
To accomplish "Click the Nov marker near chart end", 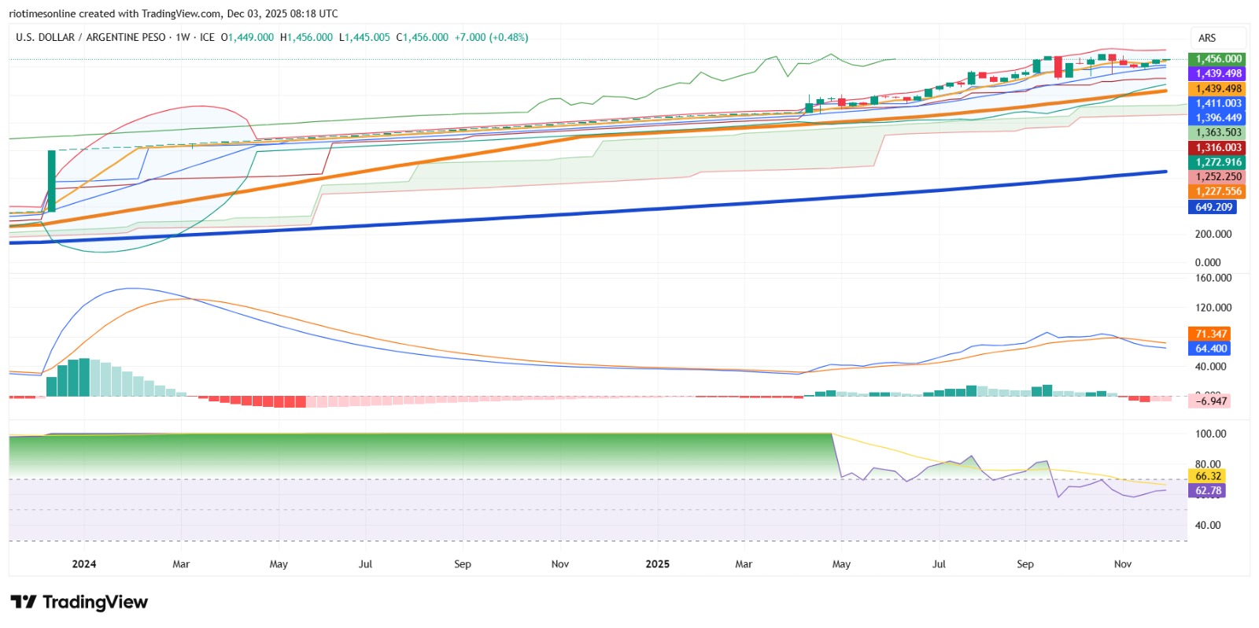I will (x=1123, y=564).
